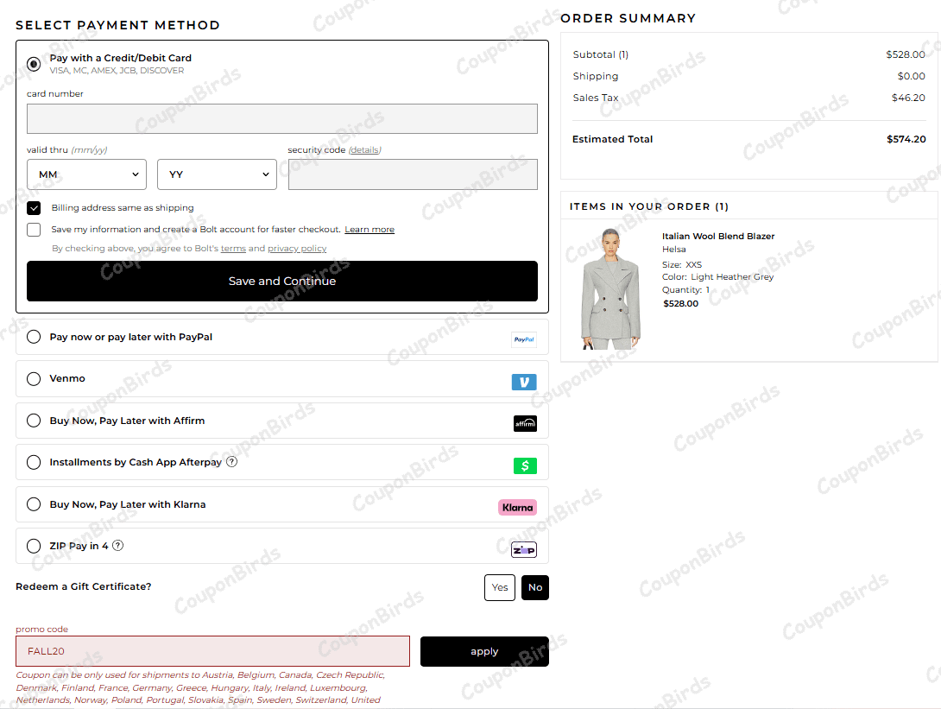Click Shipping amount $0.00
Image resolution: width=941 pixels, height=709 pixels.
911,76
